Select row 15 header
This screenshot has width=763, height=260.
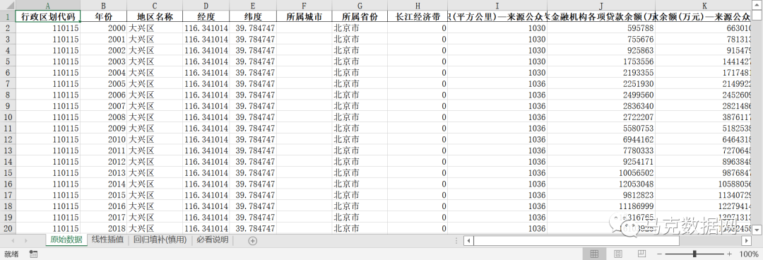click(7, 173)
